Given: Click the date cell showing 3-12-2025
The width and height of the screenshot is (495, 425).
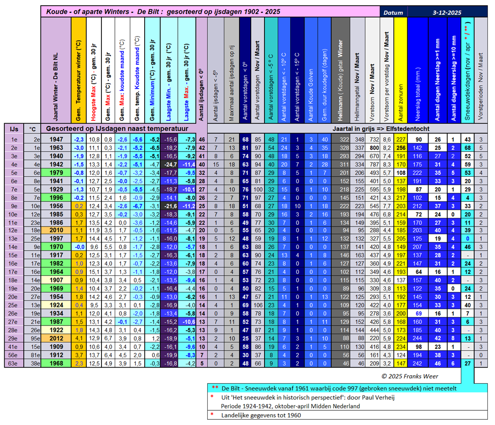Looking at the screenshot, I should tap(447, 12).
